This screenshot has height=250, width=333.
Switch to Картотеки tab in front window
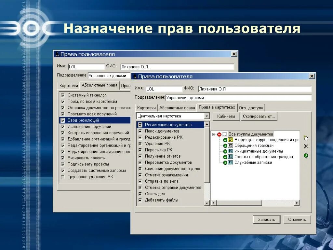[x=146, y=108]
